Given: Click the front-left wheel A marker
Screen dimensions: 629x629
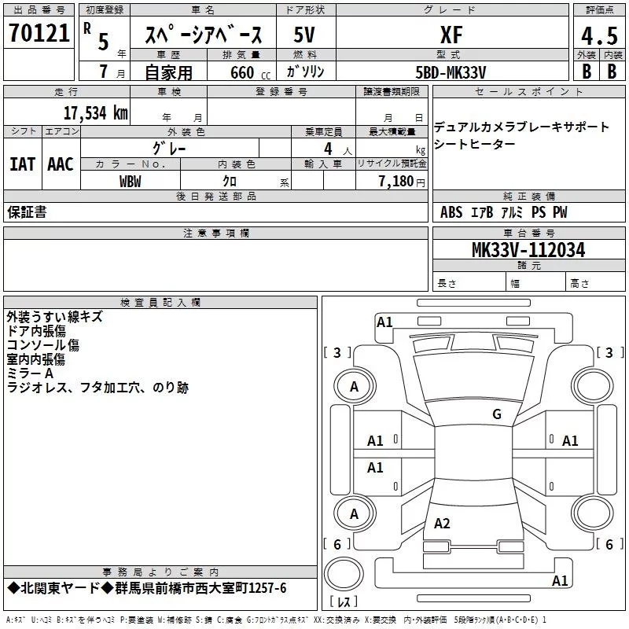Looking at the screenshot, I should (355, 386).
